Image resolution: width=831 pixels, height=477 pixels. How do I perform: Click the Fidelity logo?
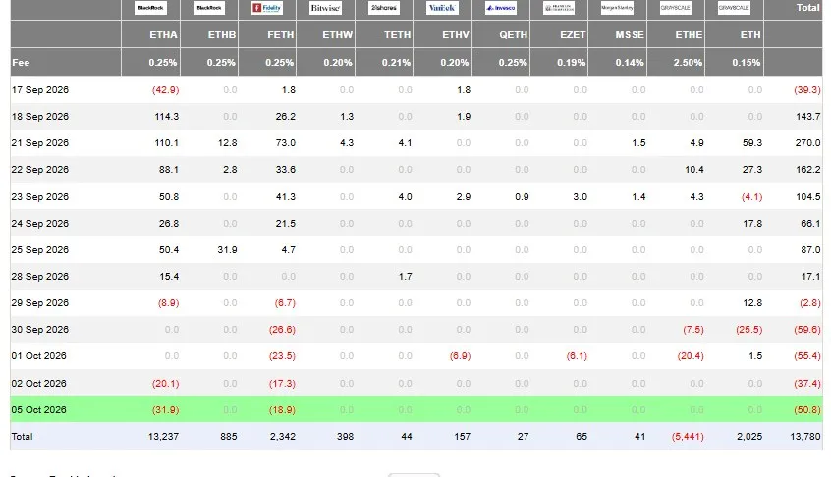coord(267,8)
